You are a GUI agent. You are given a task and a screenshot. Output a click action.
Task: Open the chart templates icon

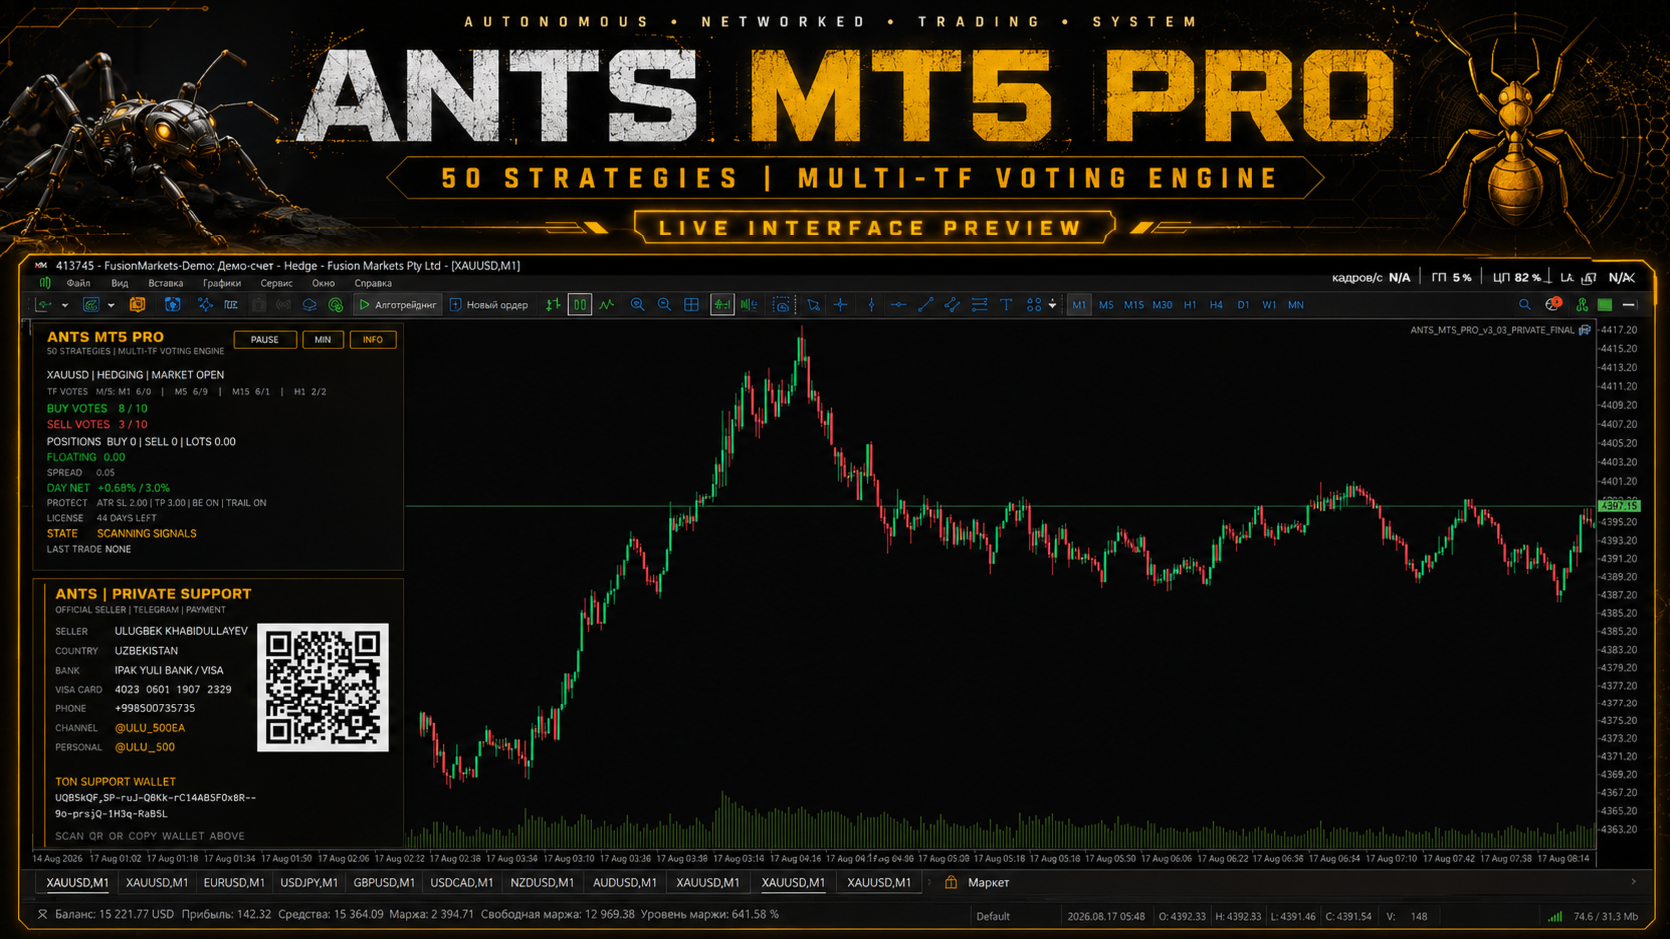tap(91, 305)
